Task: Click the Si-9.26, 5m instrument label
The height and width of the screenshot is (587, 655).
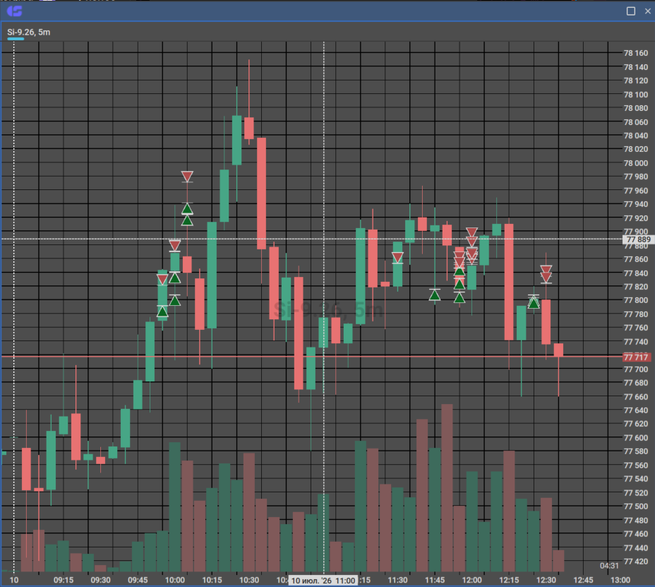Action: click(x=28, y=32)
